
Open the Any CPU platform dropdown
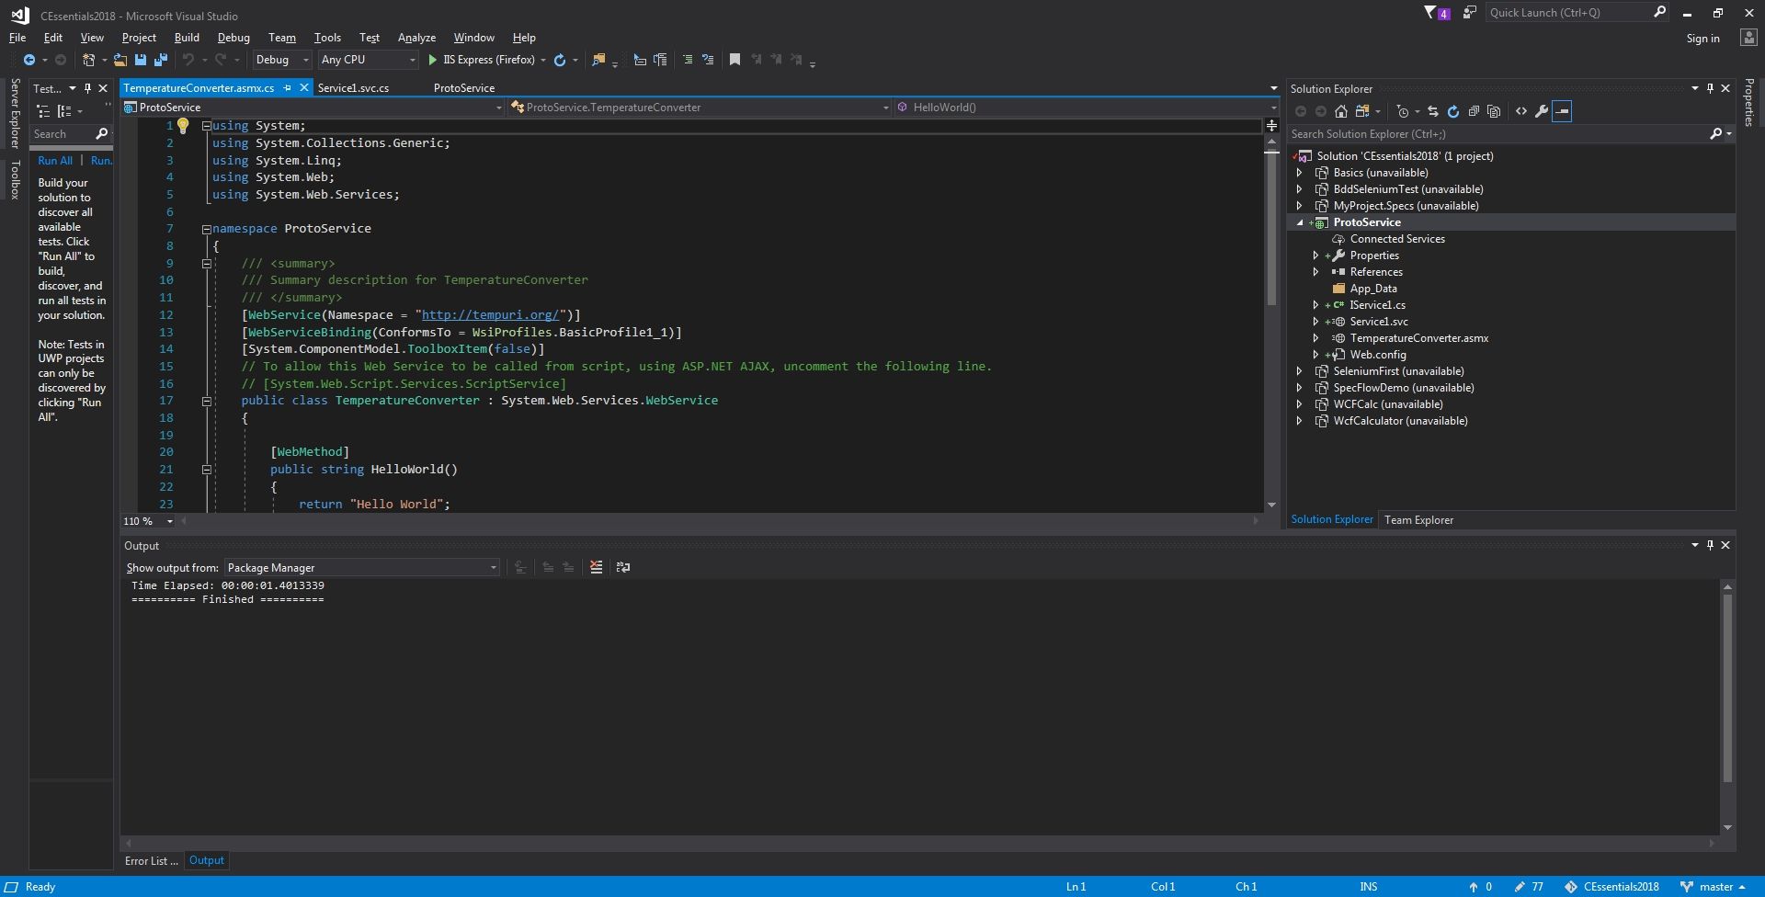coord(368,60)
